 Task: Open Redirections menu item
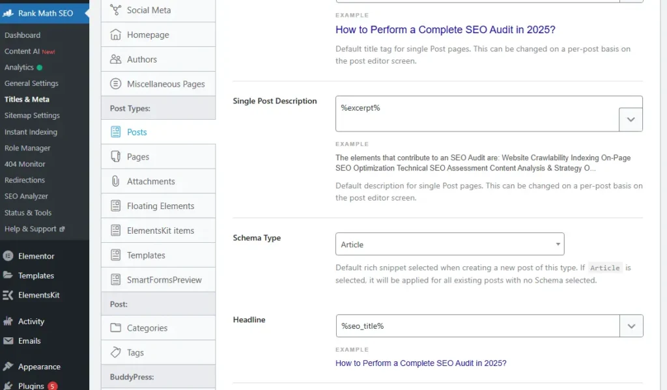click(25, 180)
